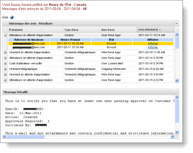
Task: Click the 'Adresse de livraison' sub-header
Action: 29,40
